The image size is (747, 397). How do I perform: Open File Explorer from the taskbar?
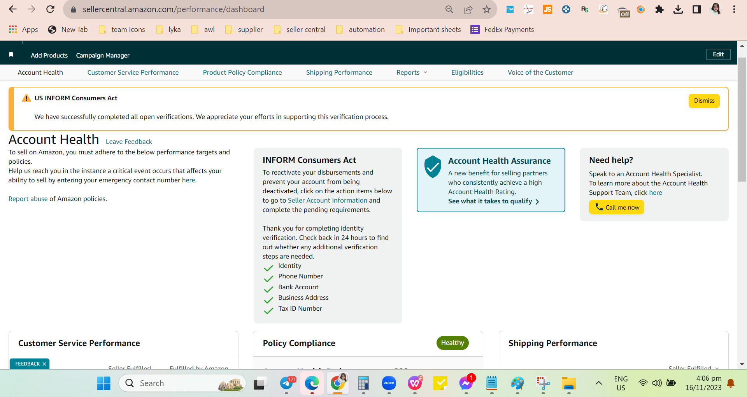click(569, 383)
